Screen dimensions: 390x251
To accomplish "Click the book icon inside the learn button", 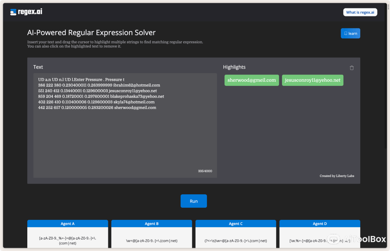I will coord(346,33).
